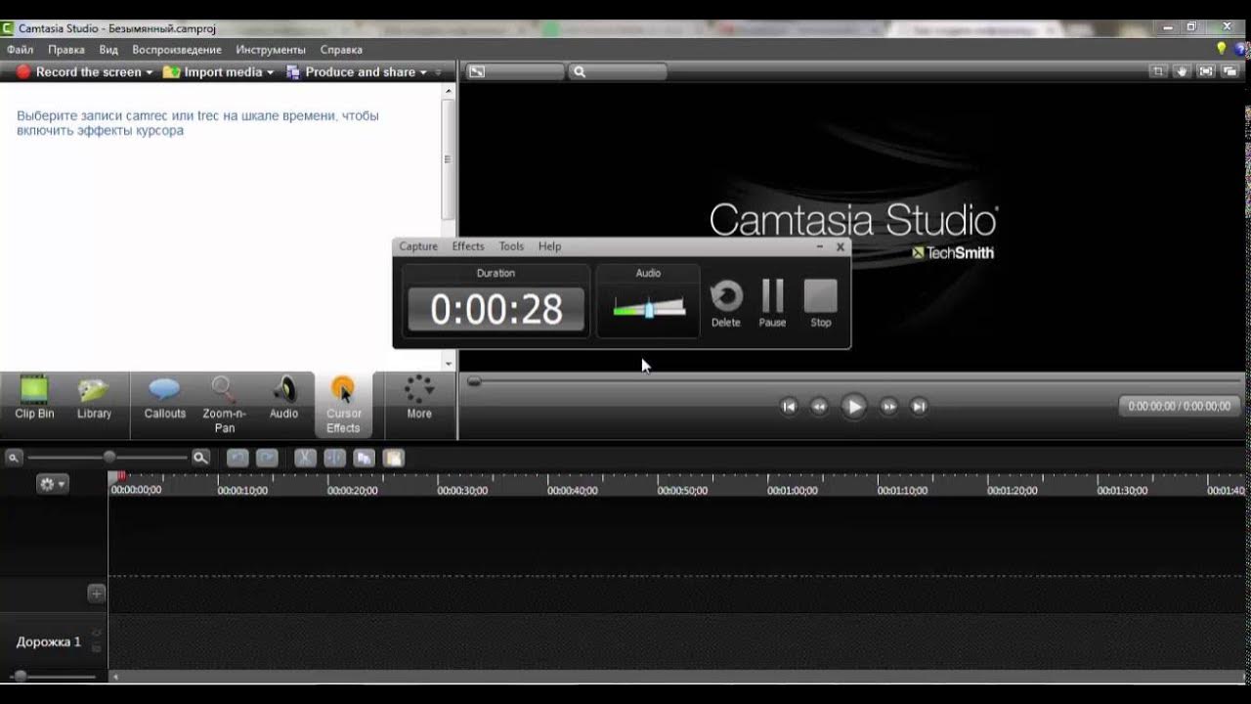Click the Cut scissors icon
This screenshot has width=1251, height=704.
pos(305,458)
